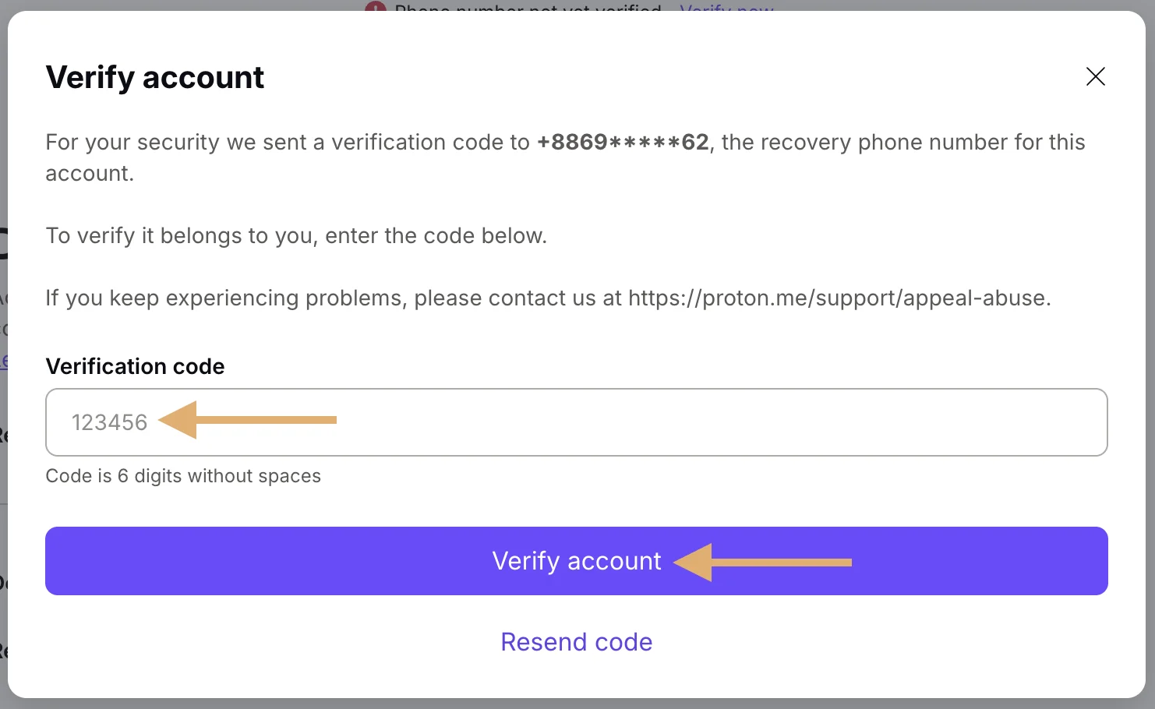
Task: Click the If you keep experiencing problems line
Action: (x=548, y=298)
